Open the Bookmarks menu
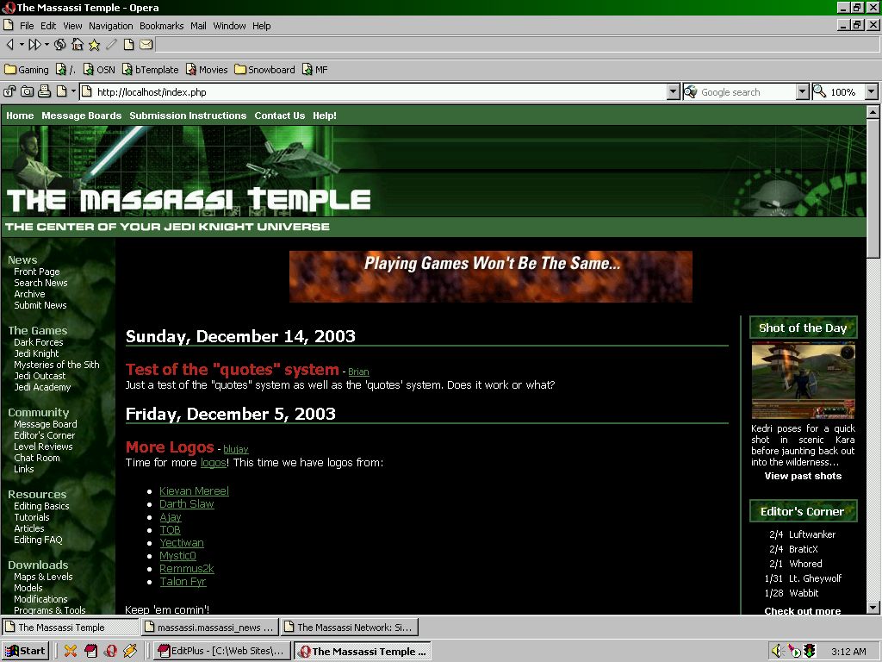The height and width of the screenshot is (662, 882). coord(161,26)
